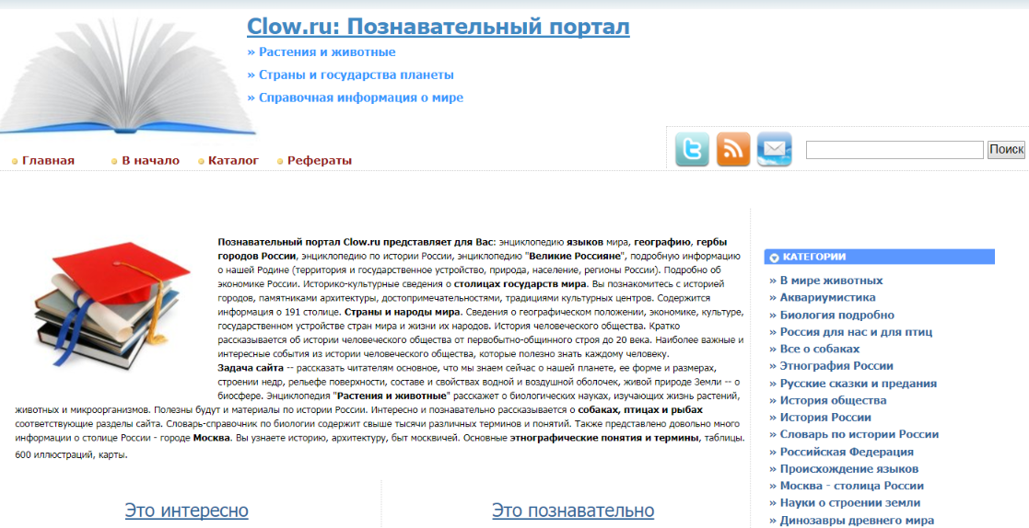Click the bold text 'Страны и народы мира'
The width and height of the screenshot is (1029, 528).
point(403,312)
